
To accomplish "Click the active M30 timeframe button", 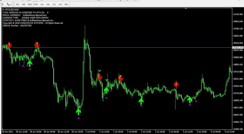I will [36, 5].
